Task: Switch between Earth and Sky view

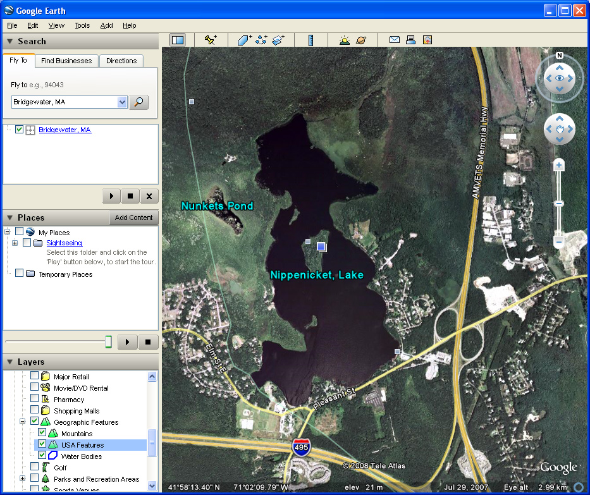Action: [361, 40]
